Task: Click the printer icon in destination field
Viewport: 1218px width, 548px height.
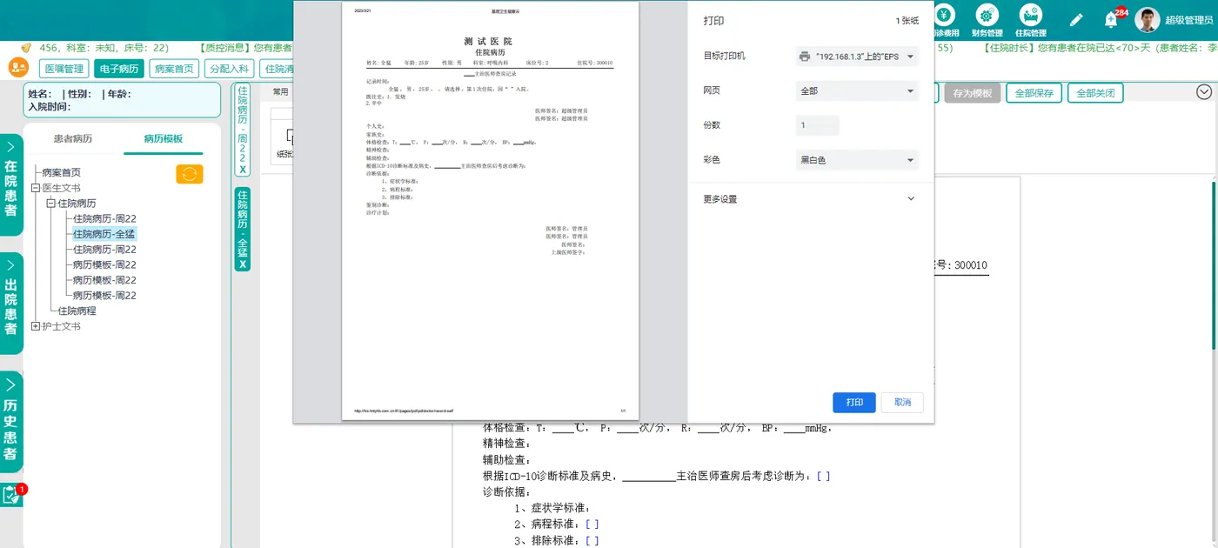Action: (x=805, y=57)
